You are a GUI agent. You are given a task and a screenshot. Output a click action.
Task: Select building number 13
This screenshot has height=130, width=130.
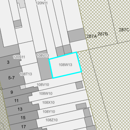[x=20, y=109]
